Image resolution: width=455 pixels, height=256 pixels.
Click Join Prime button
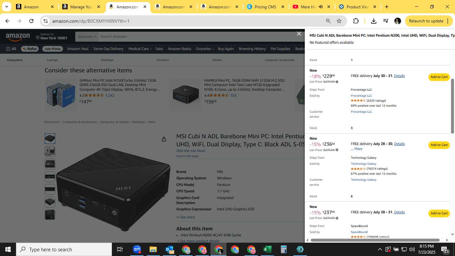click(x=53, y=49)
